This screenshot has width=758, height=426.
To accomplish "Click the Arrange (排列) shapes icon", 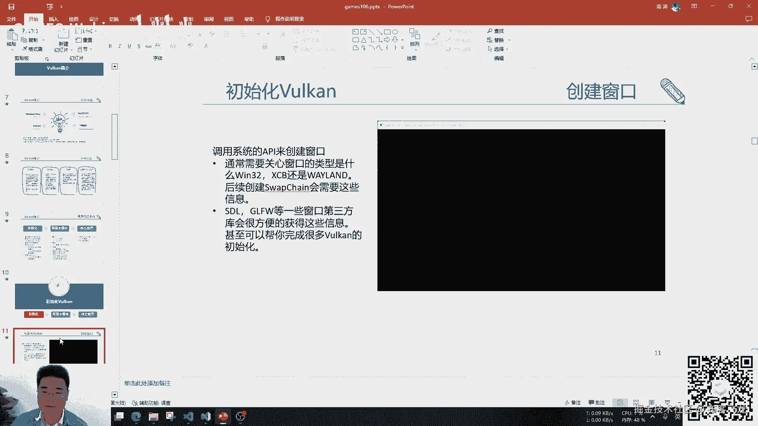I will (414, 34).
